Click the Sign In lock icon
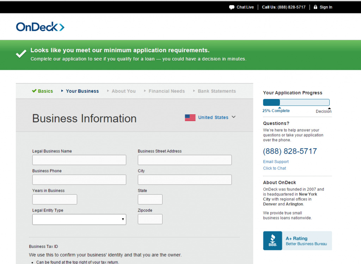361x264 pixels. [x=316, y=7]
